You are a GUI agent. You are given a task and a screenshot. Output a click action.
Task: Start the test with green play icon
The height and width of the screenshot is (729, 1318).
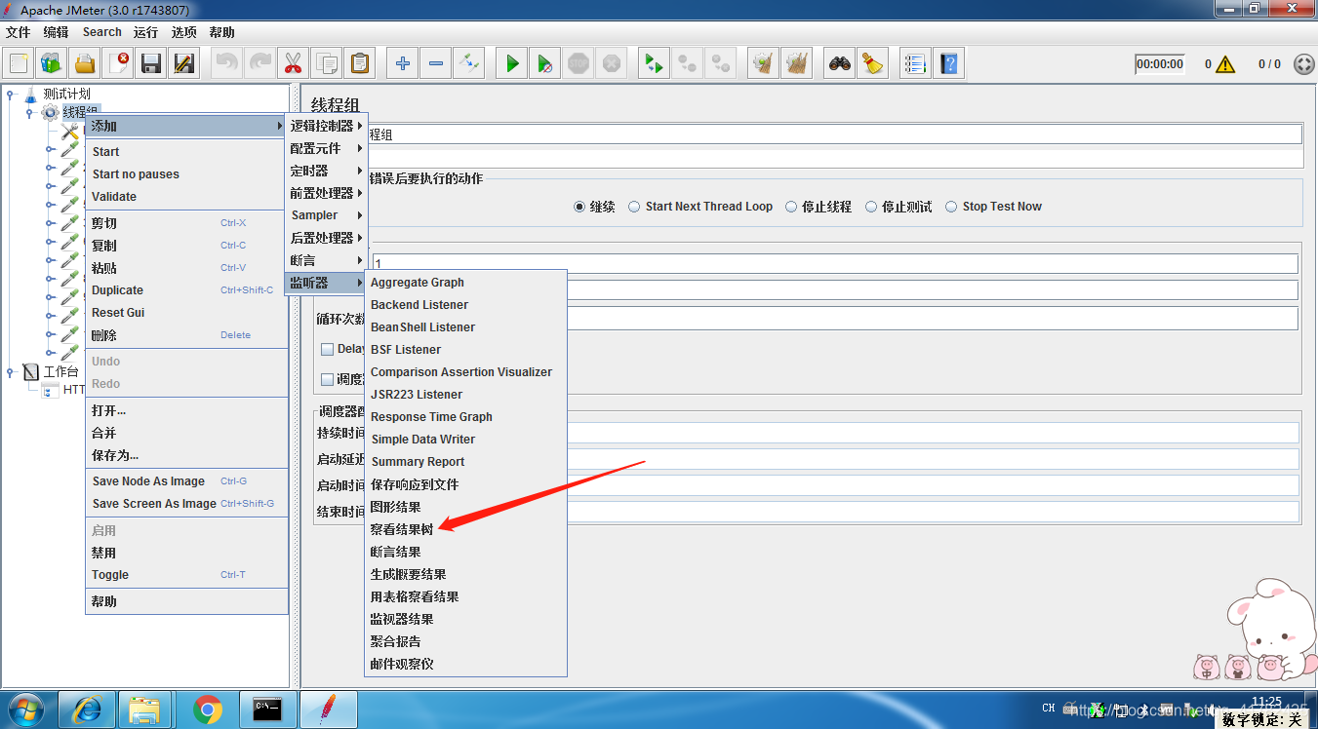(x=512, y=64)
